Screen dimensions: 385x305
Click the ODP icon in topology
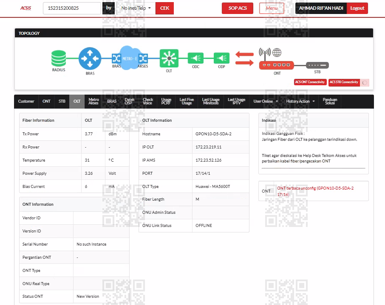(221, 58)
